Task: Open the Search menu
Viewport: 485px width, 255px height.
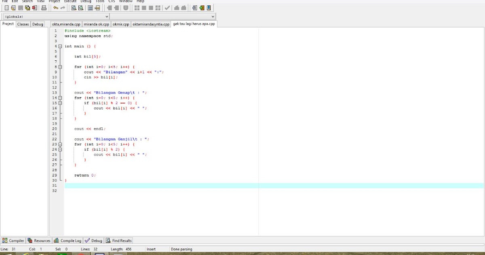Action: pos(27,1)
